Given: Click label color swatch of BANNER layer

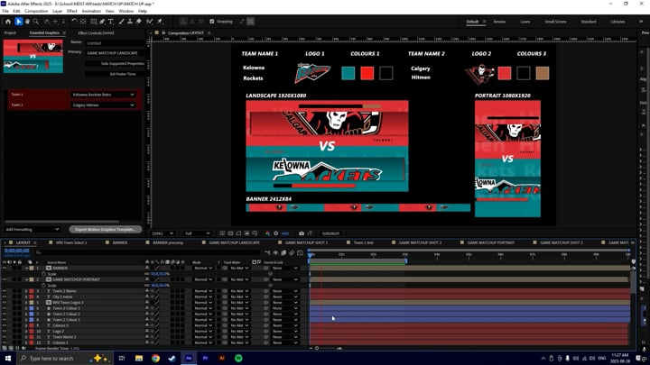Looking at the screenshot, I should click(x=32, y=269).
